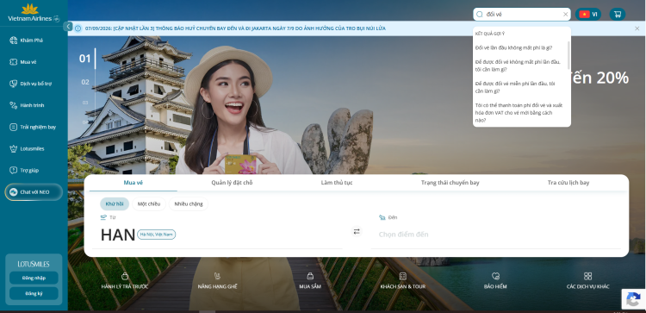Click the info icon in notification banner
Image resolution: width=646 pixels, height=313 pixels.
pyautogui.click(x=78, y=28)
